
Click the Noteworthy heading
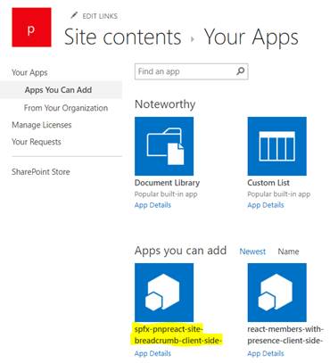pyautogui.click(x=165, y=104)
